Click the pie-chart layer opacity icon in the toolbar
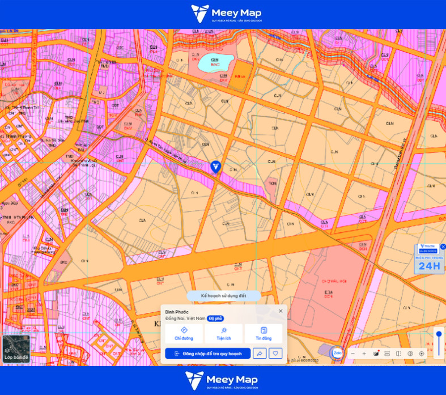The width and height of the screenshot is (446, 395). click(410, 354)
